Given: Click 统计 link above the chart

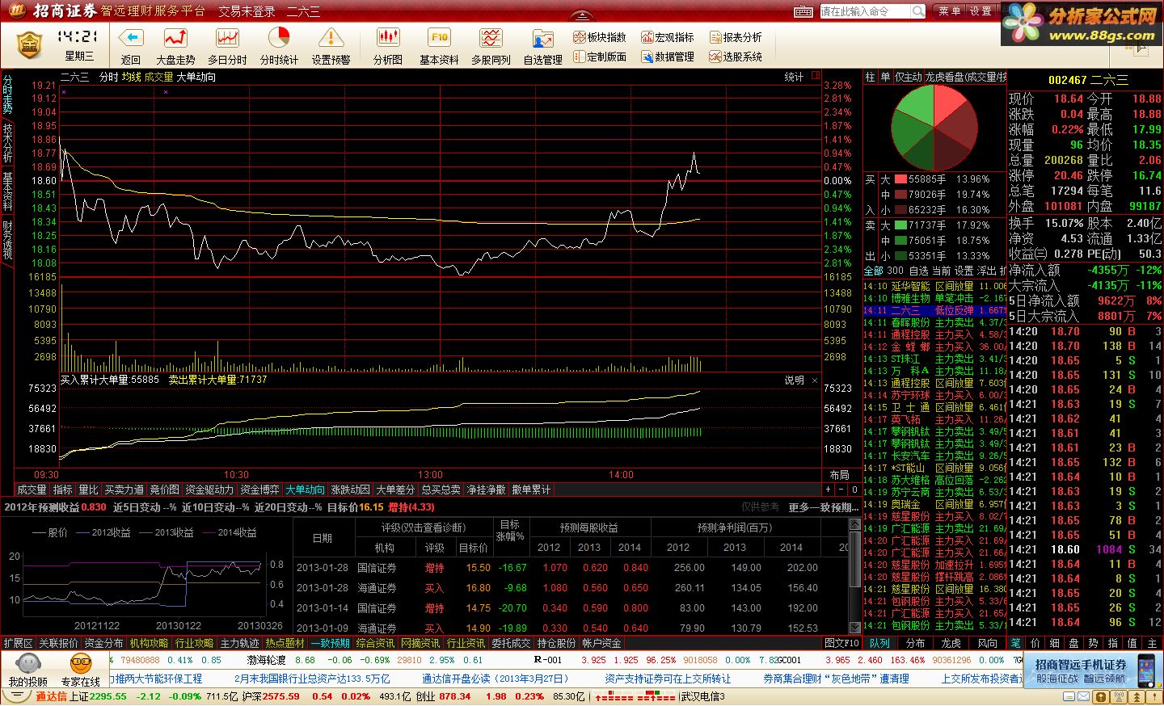Looking at the screenshot, I should tap(794, 77).
